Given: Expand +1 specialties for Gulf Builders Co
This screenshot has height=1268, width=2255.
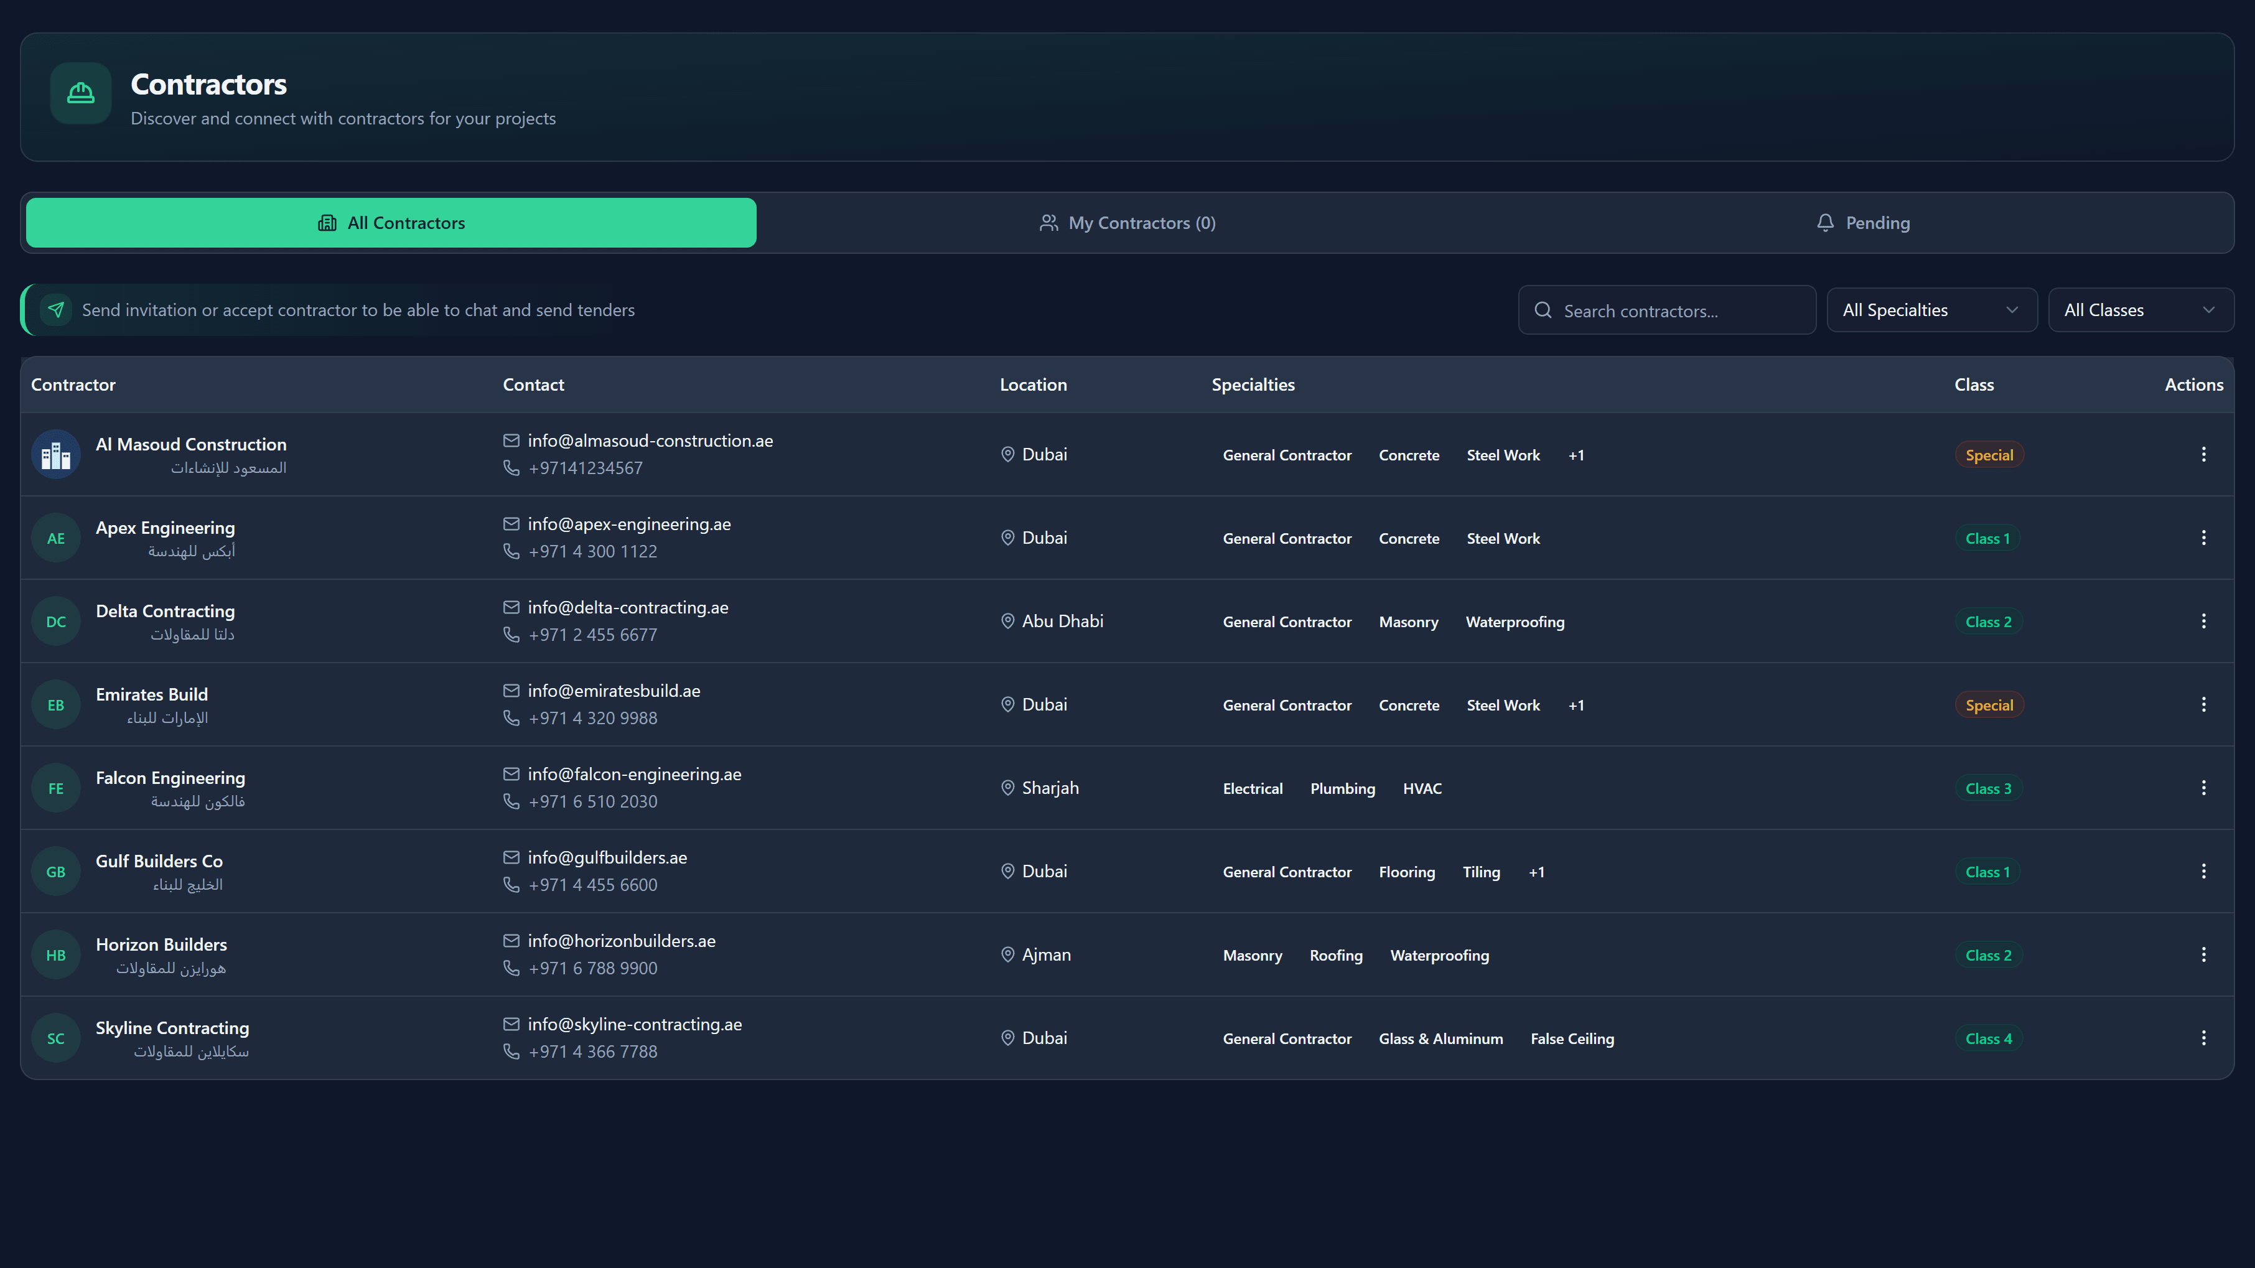Looking at the screenshot, I should 1536,872.
